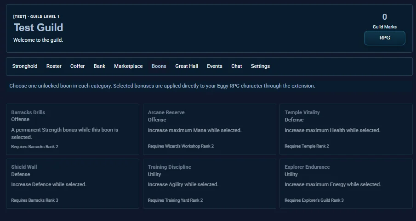Click the boon selection instructions text
The height and width of the screenshot is (221, 416).
point(162,86)
